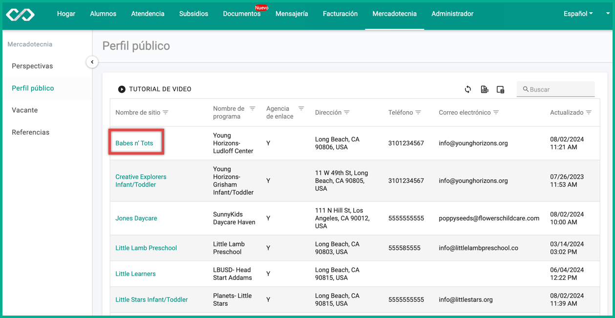Open Creative Explorers Infant/Toddler link
This screenshot has width=615, height=318.
(141, 180)
